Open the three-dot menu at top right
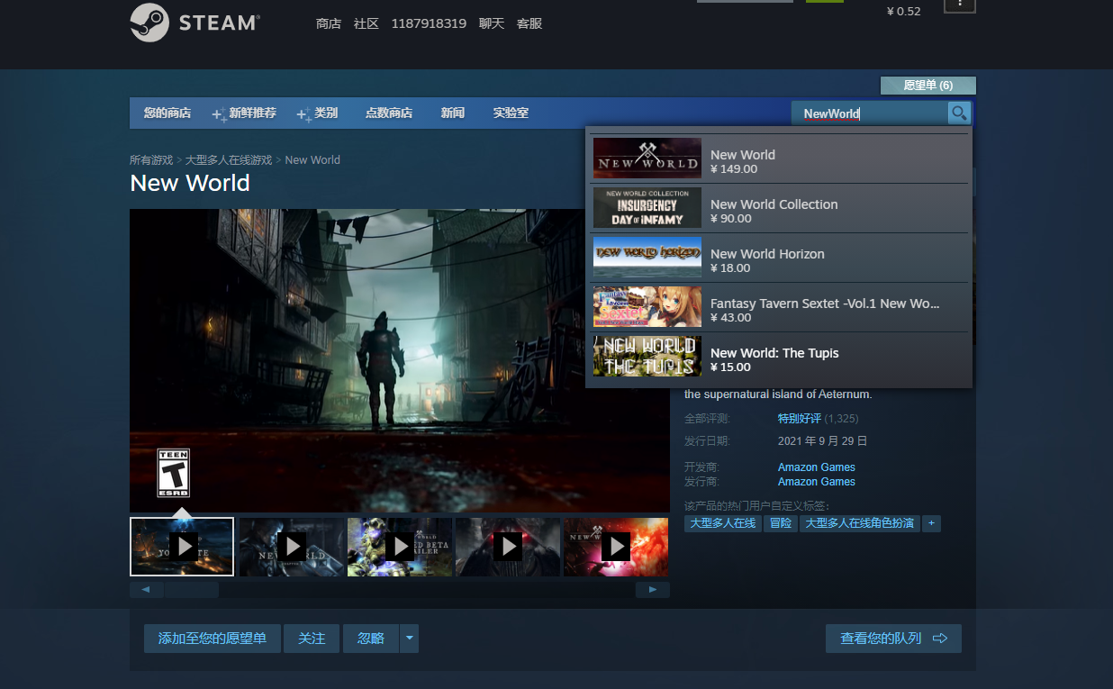 960,5
